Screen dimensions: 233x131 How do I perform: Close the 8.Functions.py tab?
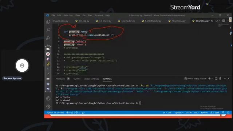coord(212,21)
